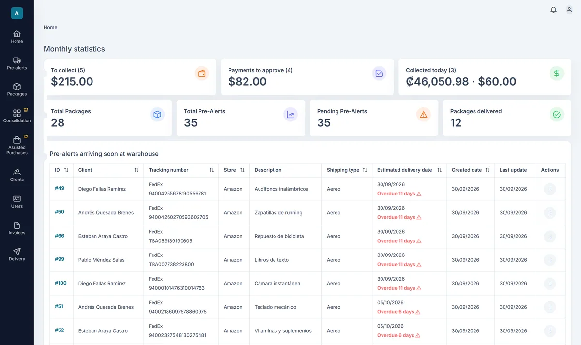Open pre-alert link #49
This screenshot has width=581, height=345.
tap(60, 188)
